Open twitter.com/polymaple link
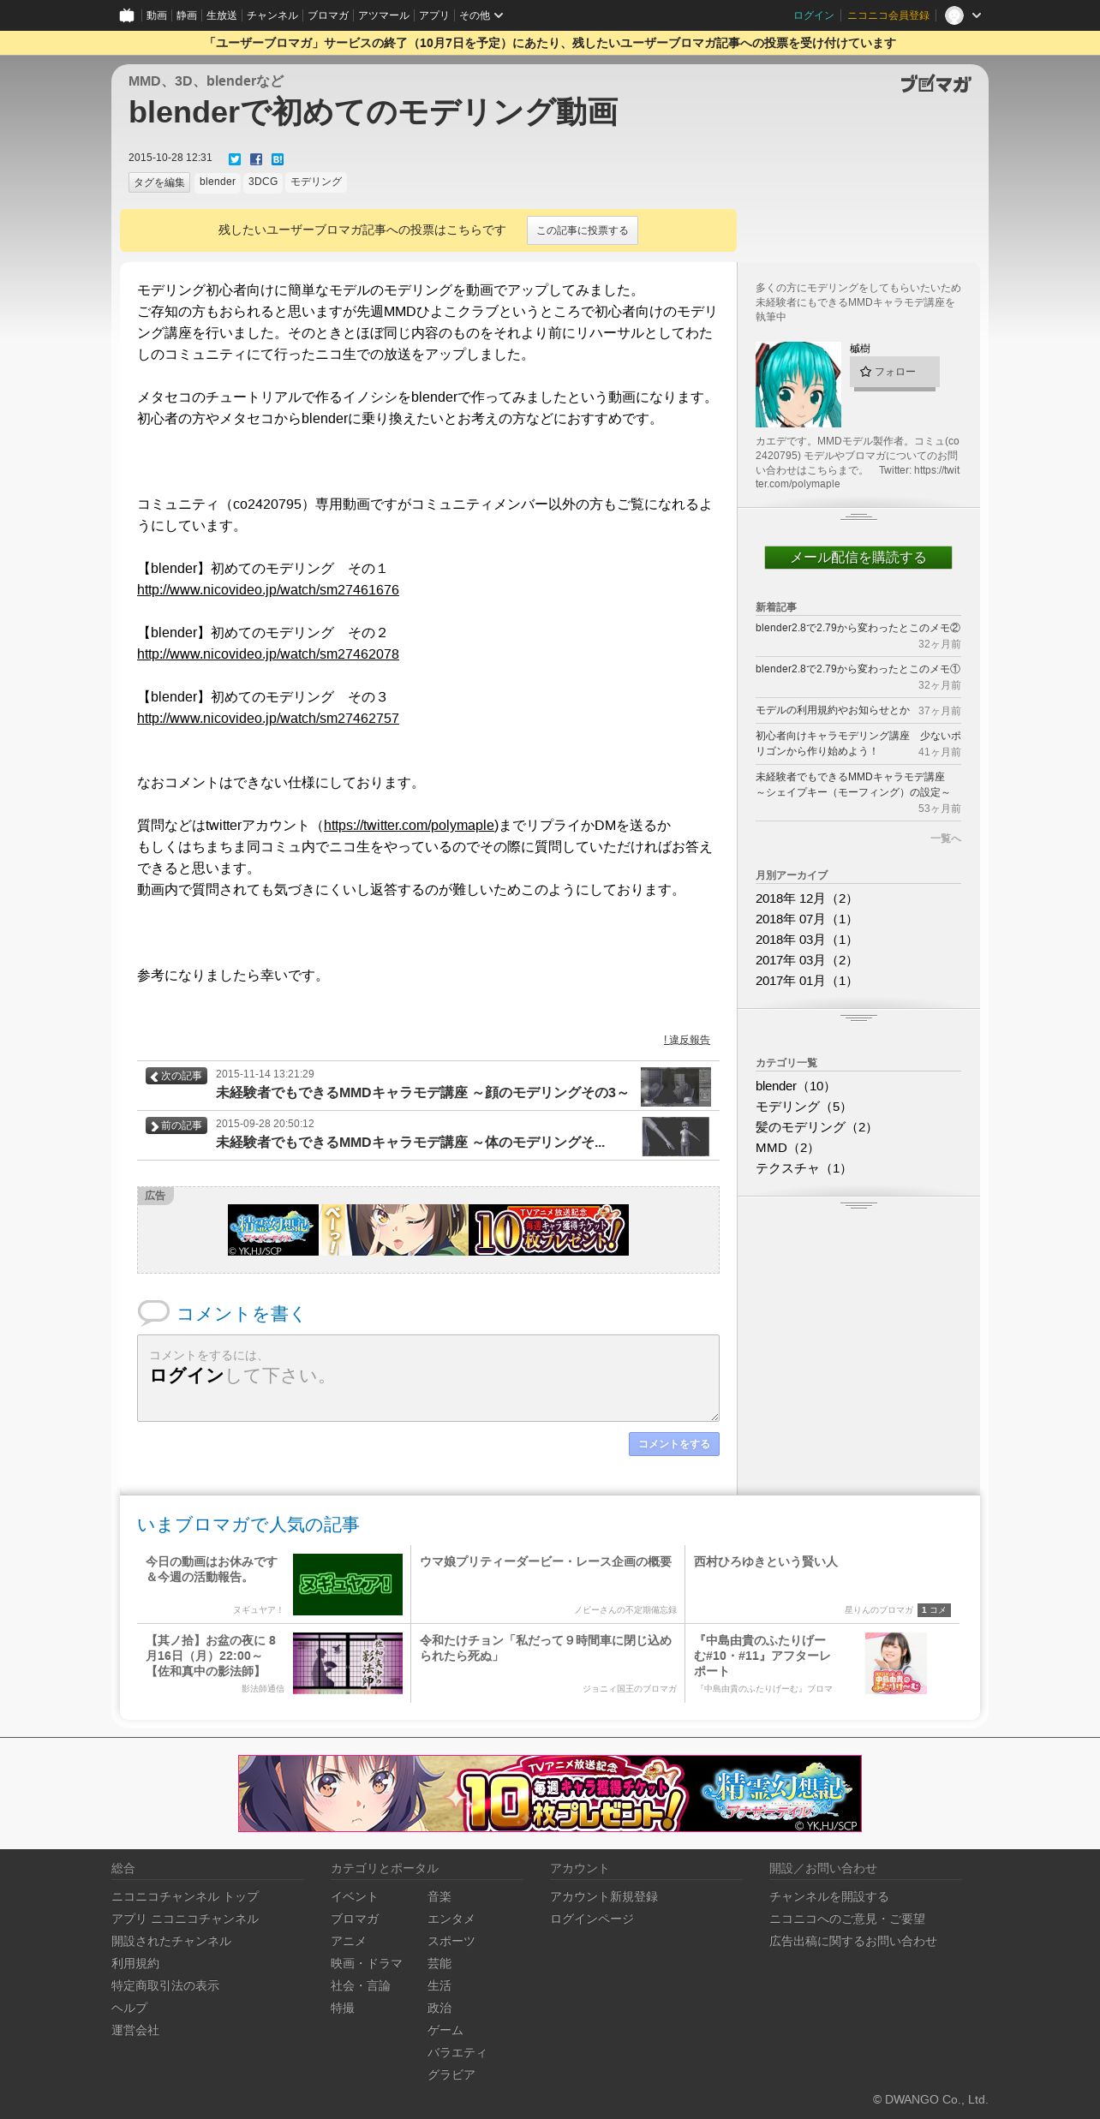Screen dimensions: 1100x2119 point(411,826)
